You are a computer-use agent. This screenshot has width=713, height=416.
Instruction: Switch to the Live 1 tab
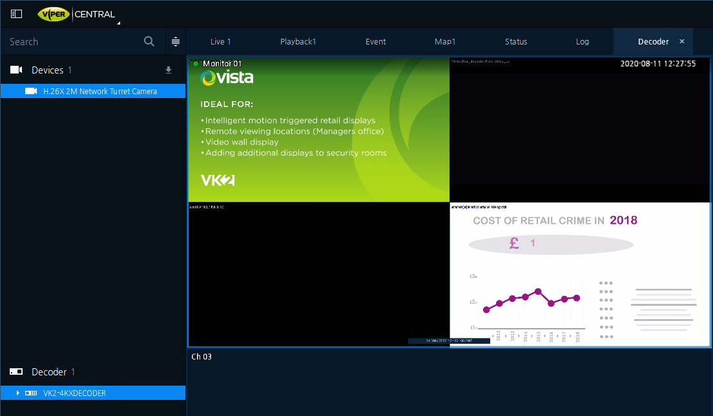click(x=220, y=42)
